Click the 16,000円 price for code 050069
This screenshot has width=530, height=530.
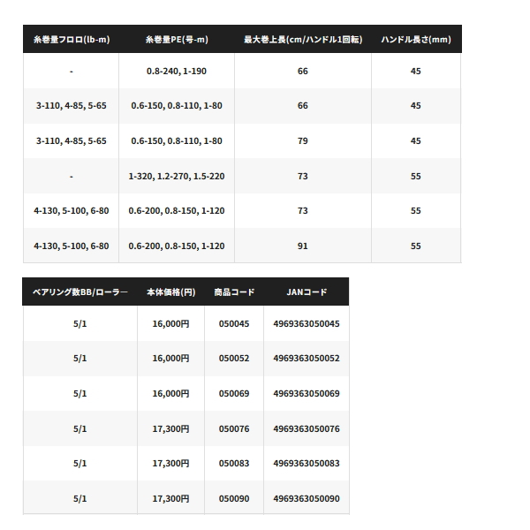(170, 393)
